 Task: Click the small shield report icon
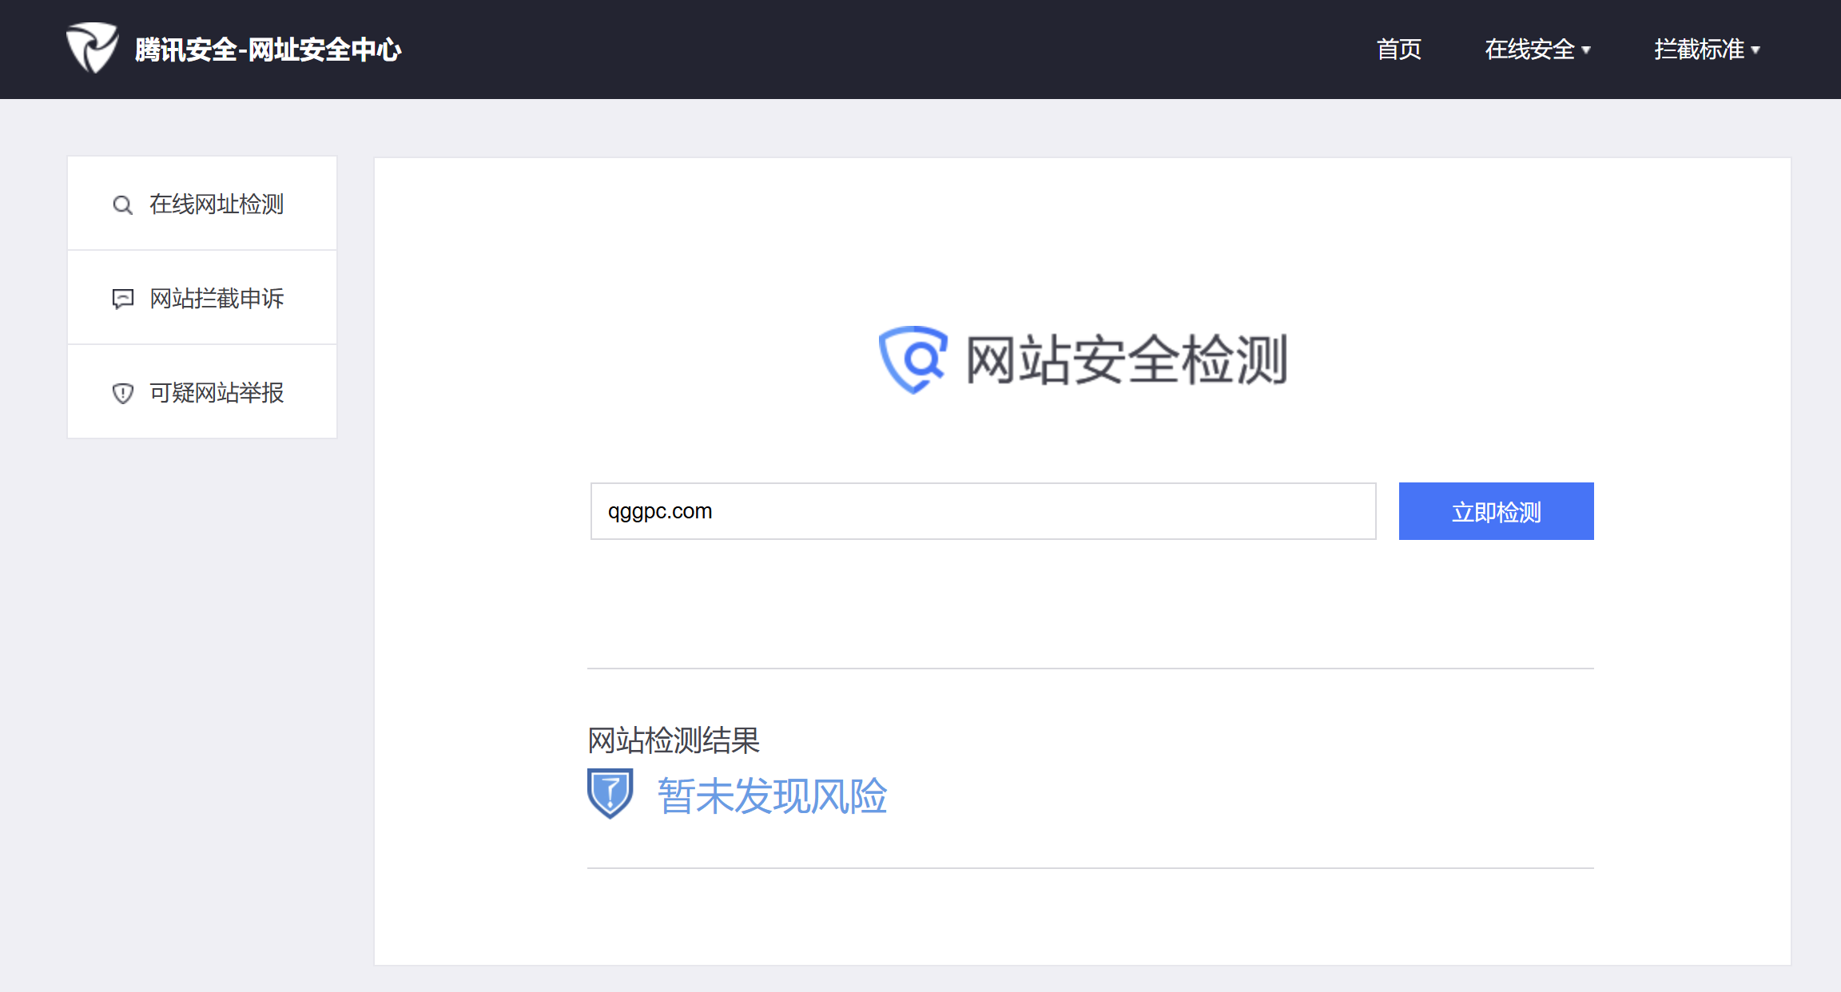pos(122,393)
